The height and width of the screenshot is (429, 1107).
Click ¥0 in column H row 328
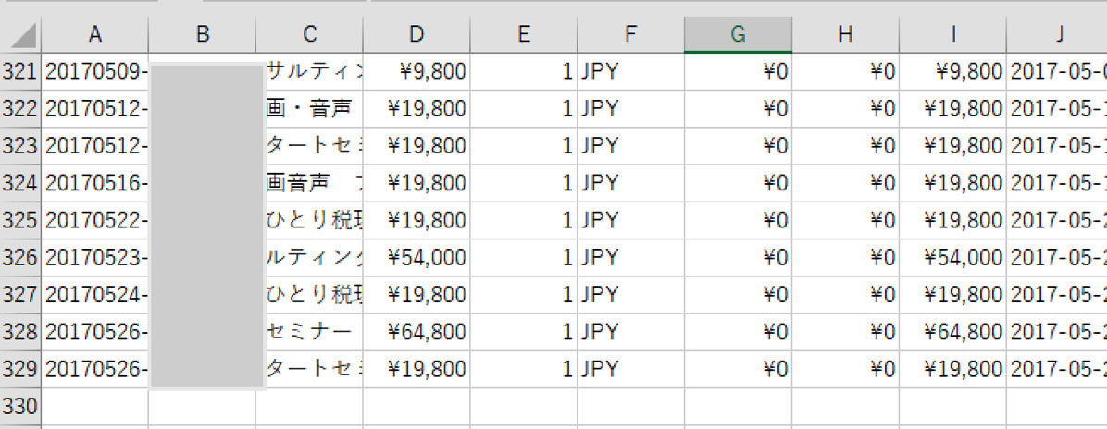846,332
